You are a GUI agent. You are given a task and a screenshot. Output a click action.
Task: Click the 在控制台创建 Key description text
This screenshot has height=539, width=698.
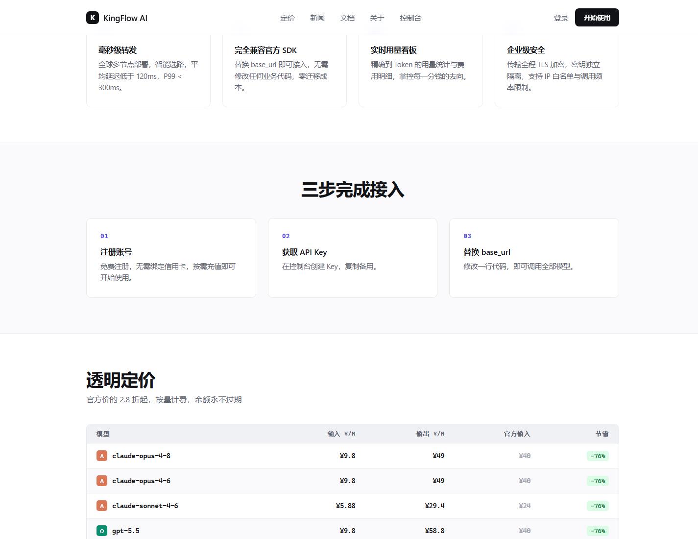tap(330, 267)
